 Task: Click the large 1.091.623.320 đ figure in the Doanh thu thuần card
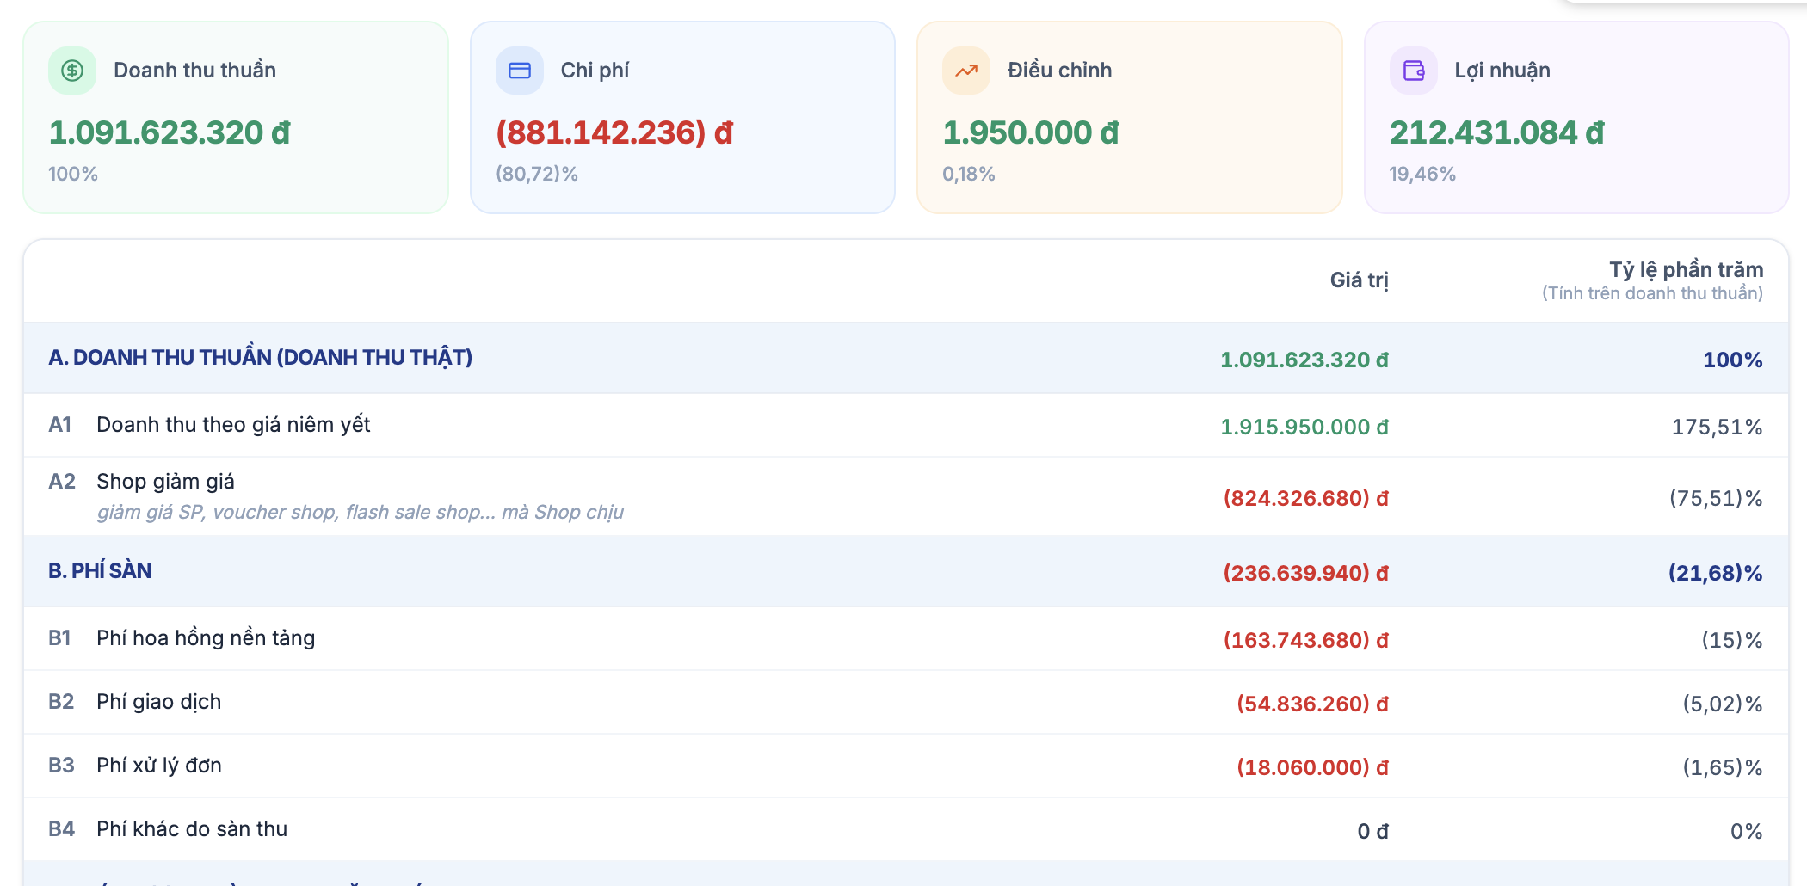pyautogui.click(x=170, y=132)
